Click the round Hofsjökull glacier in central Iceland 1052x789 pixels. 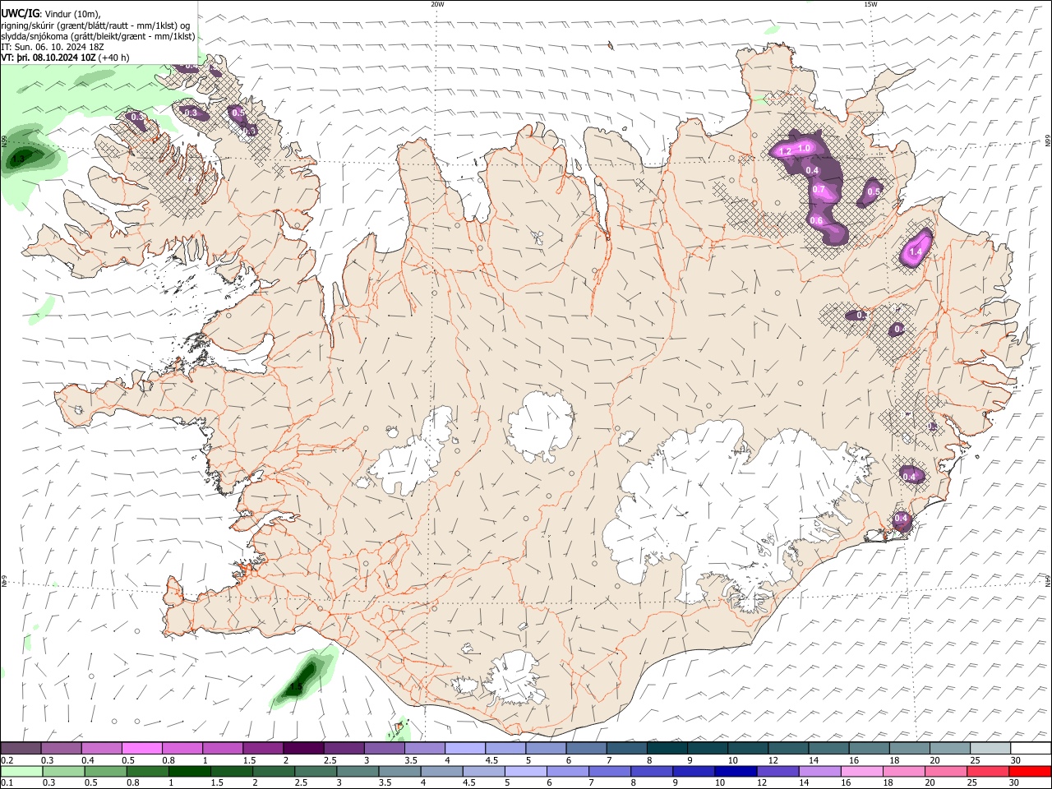540,426
